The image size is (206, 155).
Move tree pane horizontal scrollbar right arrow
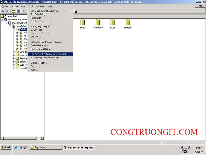(x=42, y=138)
